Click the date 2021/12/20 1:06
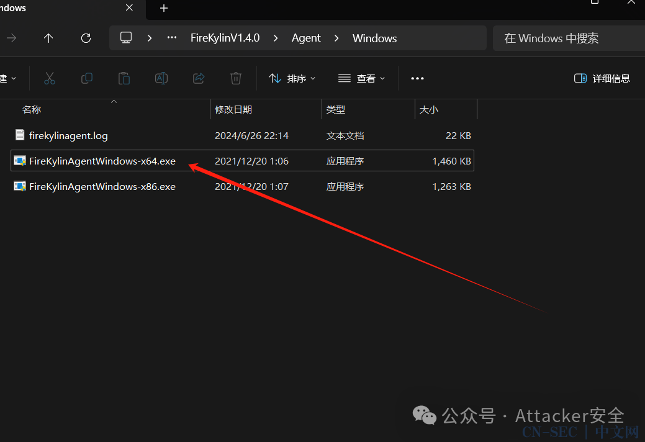 [252, 161]
